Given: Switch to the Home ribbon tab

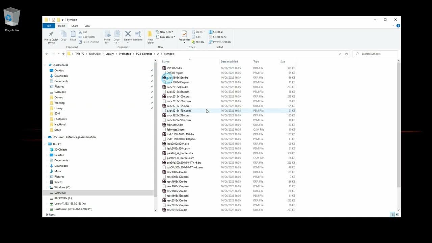Looking at the screenshot, I should point(61,26).
